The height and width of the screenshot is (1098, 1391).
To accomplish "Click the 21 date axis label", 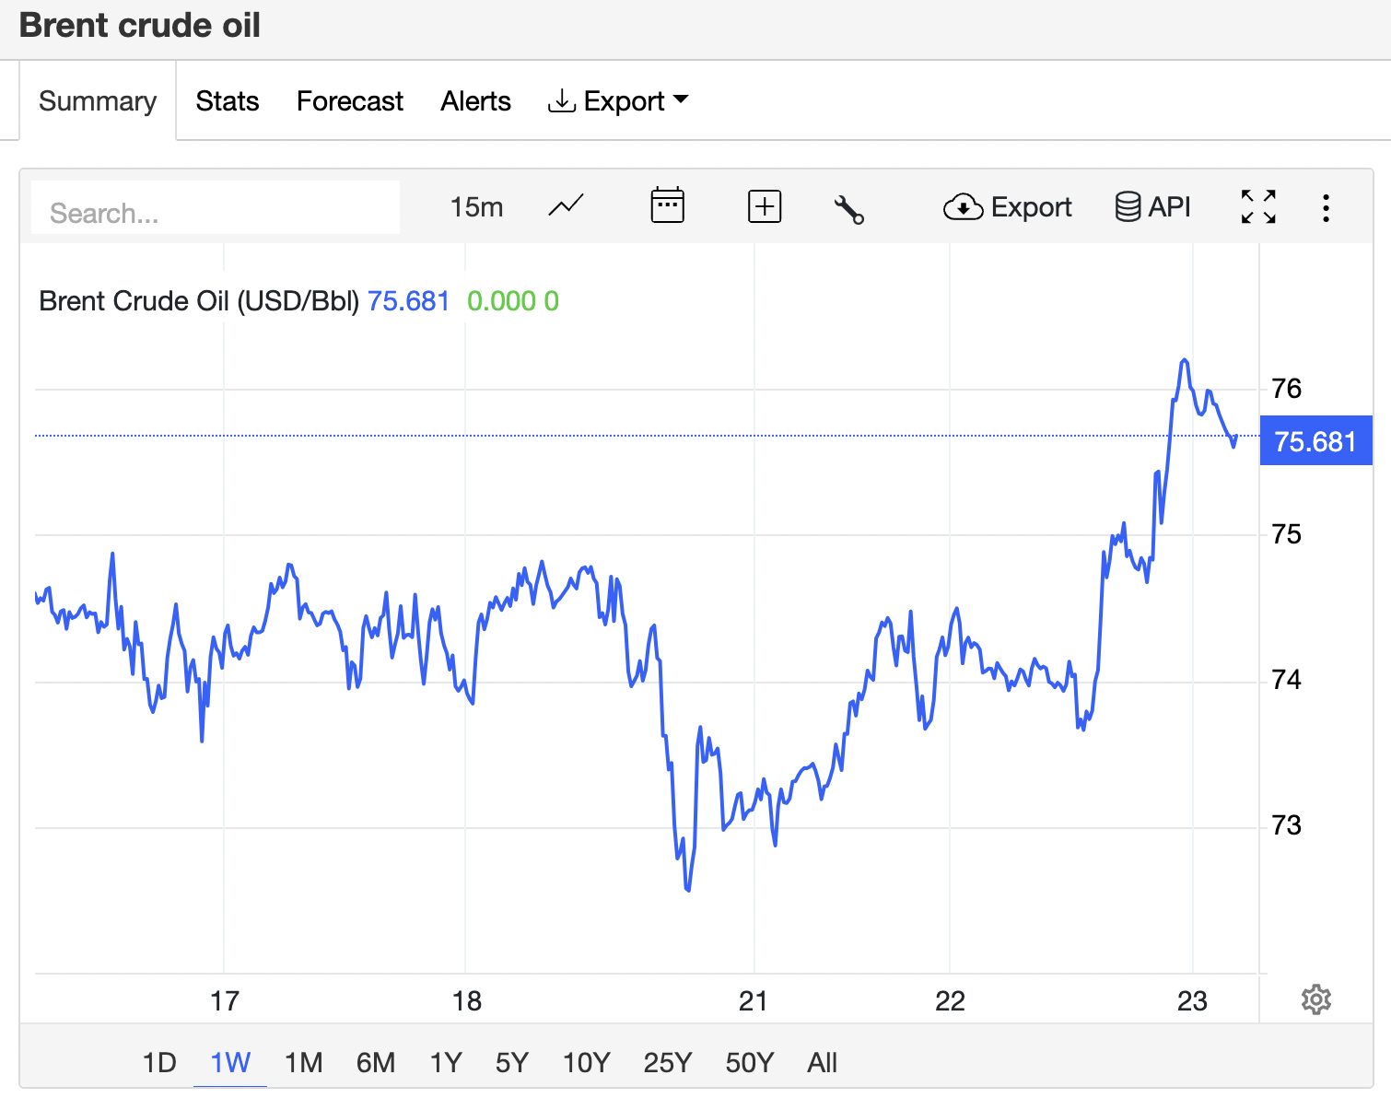I will click(x=754, y=1000).
